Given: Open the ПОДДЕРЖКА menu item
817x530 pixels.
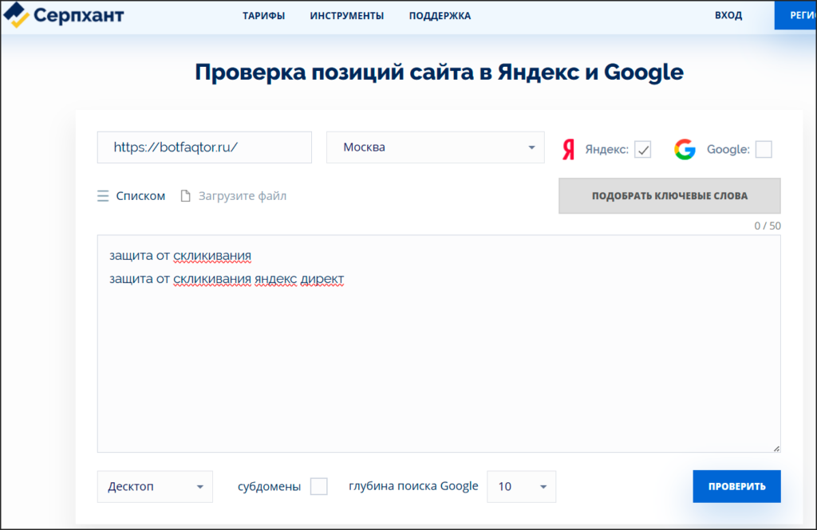Looking at the screenshot, I should [x=440, y=16].
